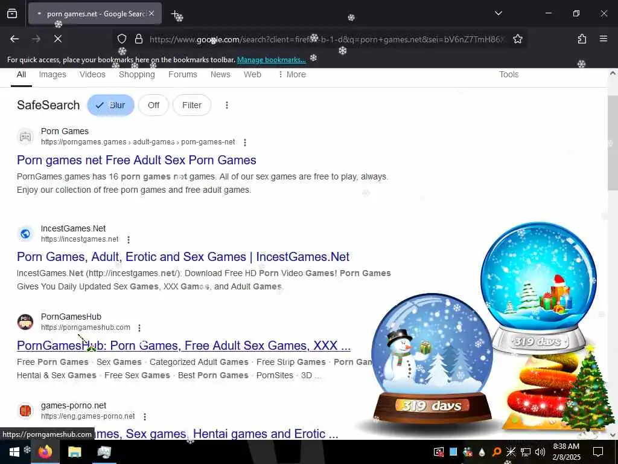The height and width of the screenshot is (464, 618).
Task: Turn SafeSearch Off
Action: (x=153, y=105)
